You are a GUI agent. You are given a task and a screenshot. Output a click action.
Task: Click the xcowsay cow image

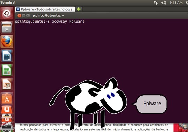[x=88, y=104]
